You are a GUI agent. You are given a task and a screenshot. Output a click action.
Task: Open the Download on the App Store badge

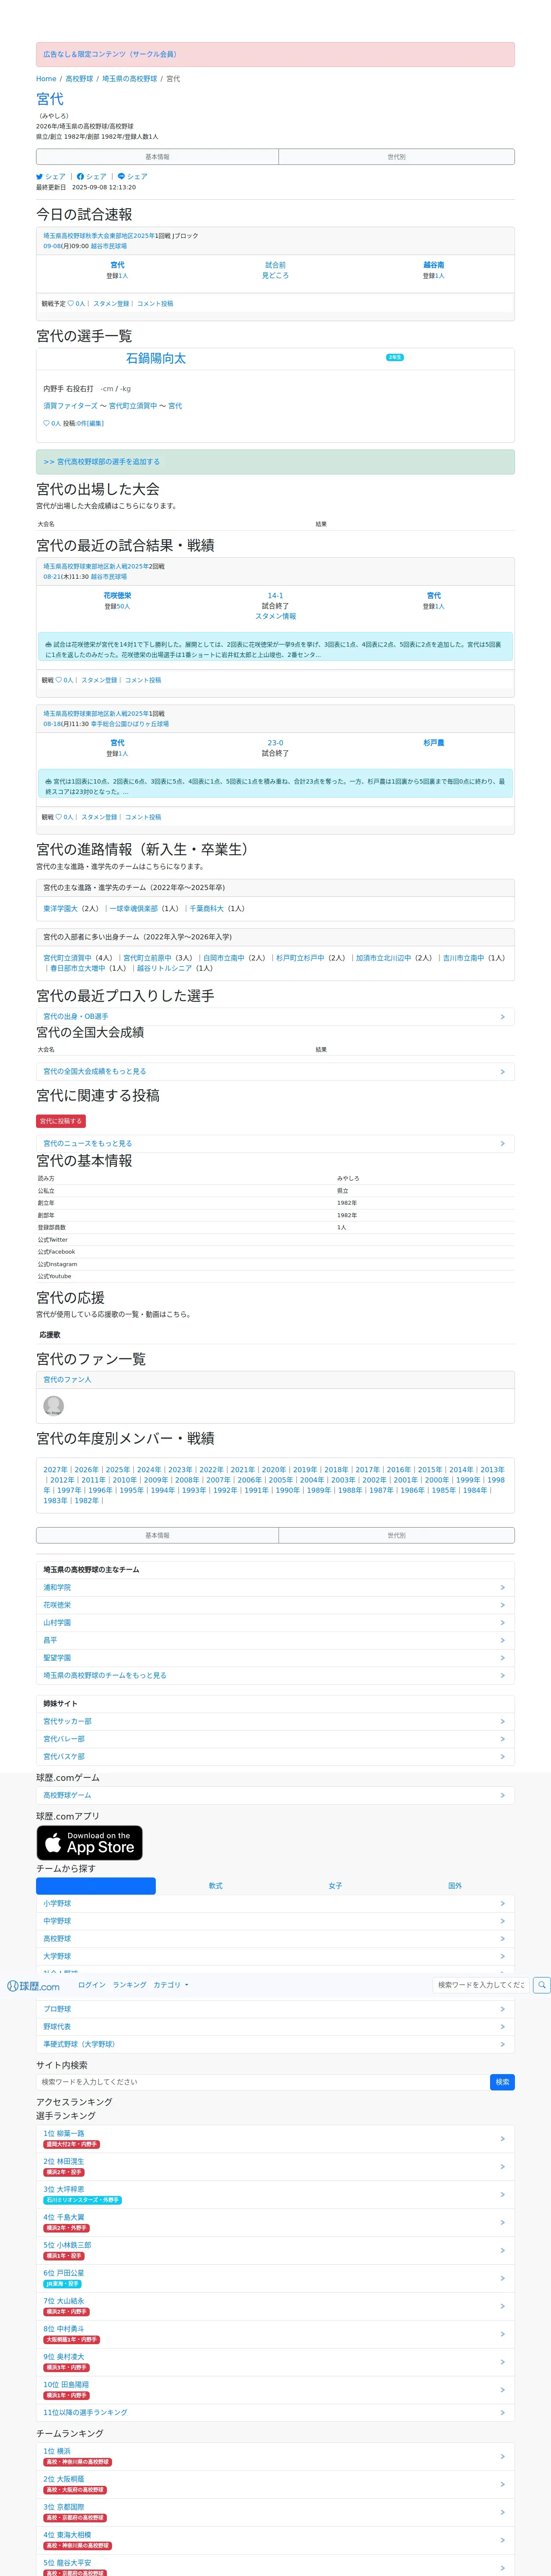(x=90, y=1843)
